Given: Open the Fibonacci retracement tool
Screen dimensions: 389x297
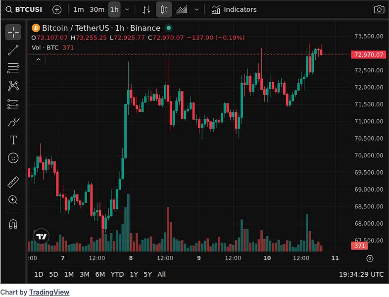Looking at the screenshot, I should 13,68.
